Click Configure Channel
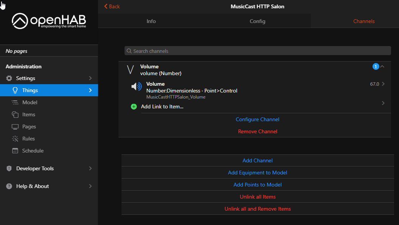The height and width of the screenshot is (225, 399). coord(257,119)
